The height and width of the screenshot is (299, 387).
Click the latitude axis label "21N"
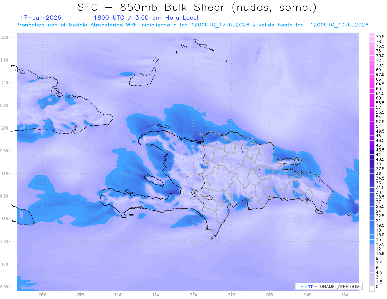5,83
